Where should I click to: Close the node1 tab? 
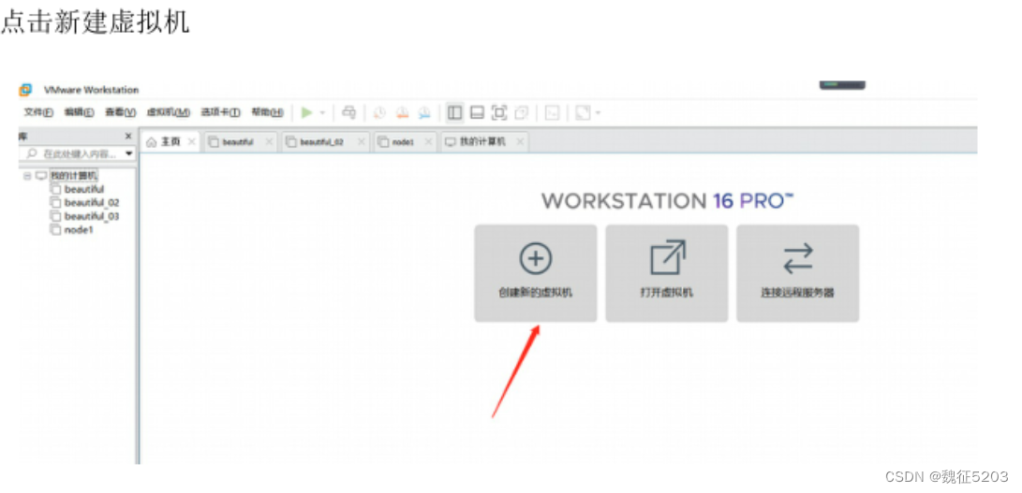click(x=428, y=141)
